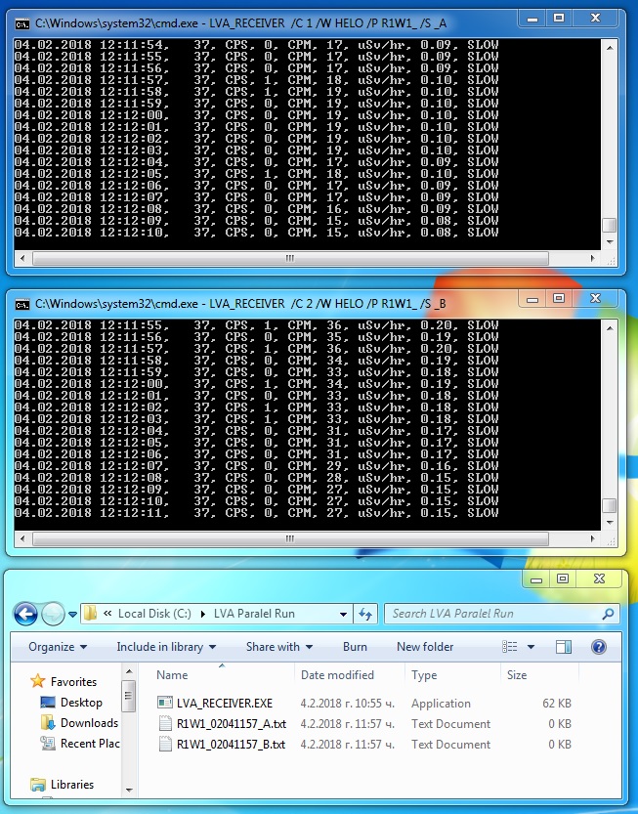The height and width of the screenshot is (814, 638).
Task: Click the R1W1_02041157_B.txt document icon
Action: coord(165,744)
